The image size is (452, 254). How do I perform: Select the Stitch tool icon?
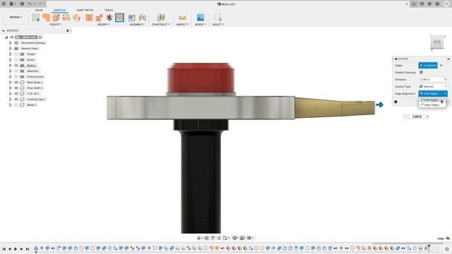tap(89, 18)
